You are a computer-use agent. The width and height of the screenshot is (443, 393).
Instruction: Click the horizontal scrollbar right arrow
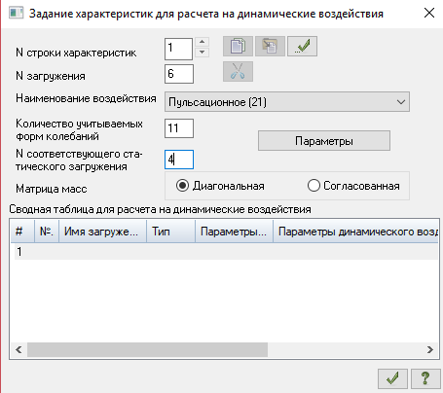pos(430,349)
